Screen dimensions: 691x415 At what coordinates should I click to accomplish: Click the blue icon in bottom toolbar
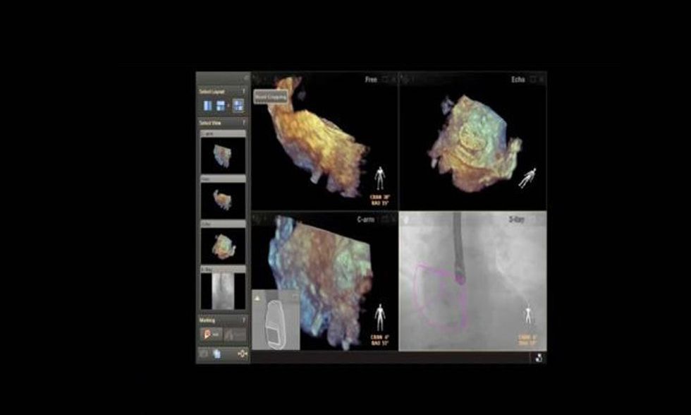217,354
